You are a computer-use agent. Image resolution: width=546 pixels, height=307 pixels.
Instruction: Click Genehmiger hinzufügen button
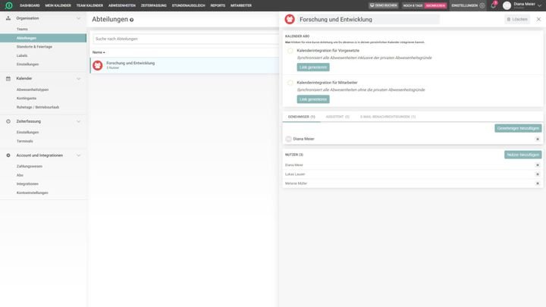pyautogui.click(x=518, y=128)
